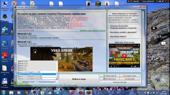
Task: Open AIMP orange triangle taskbar icon
Action: point(27,93)
